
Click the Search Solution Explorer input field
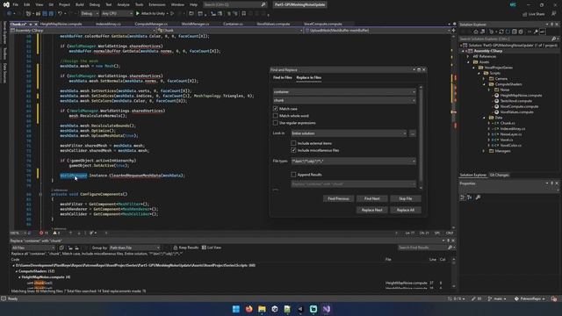(x=505, y=39)
